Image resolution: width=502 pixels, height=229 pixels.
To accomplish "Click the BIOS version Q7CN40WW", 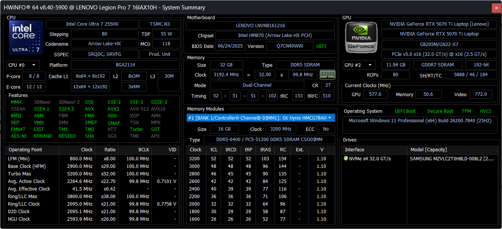I will pos(289,46).
